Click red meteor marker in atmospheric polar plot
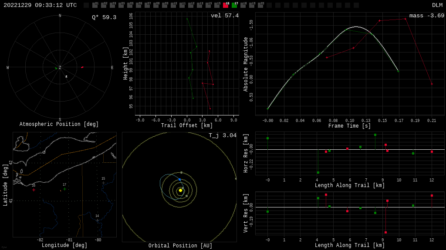Viewport: 446px width, 250px height. click(x=82, y=67)
